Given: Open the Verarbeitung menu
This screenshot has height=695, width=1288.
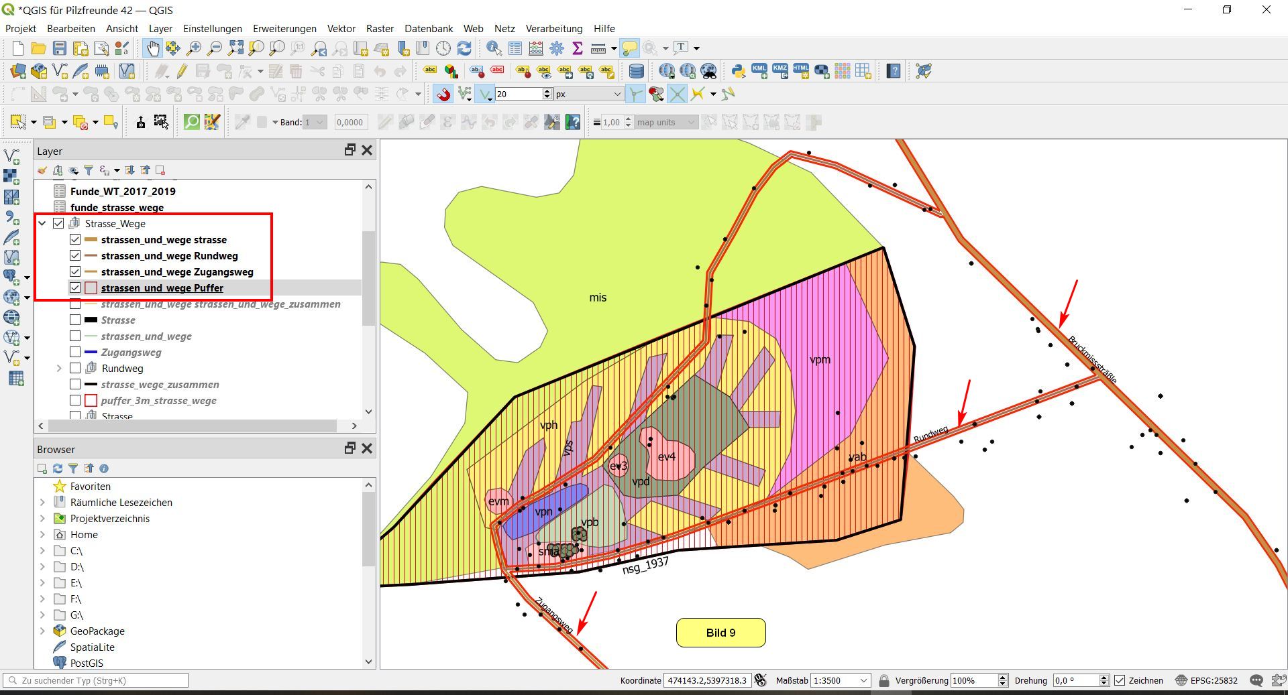Looking at the screenshot, I should pos(553,29).
